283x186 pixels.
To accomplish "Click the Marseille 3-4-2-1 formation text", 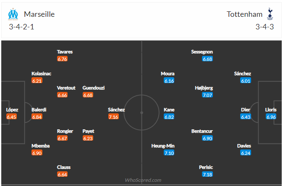I will 21,27.
